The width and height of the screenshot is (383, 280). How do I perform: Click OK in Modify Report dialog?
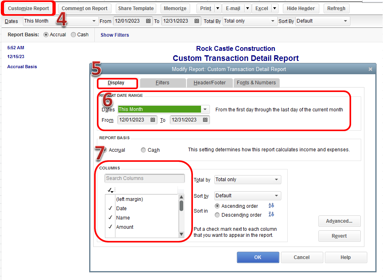point(258,257)
